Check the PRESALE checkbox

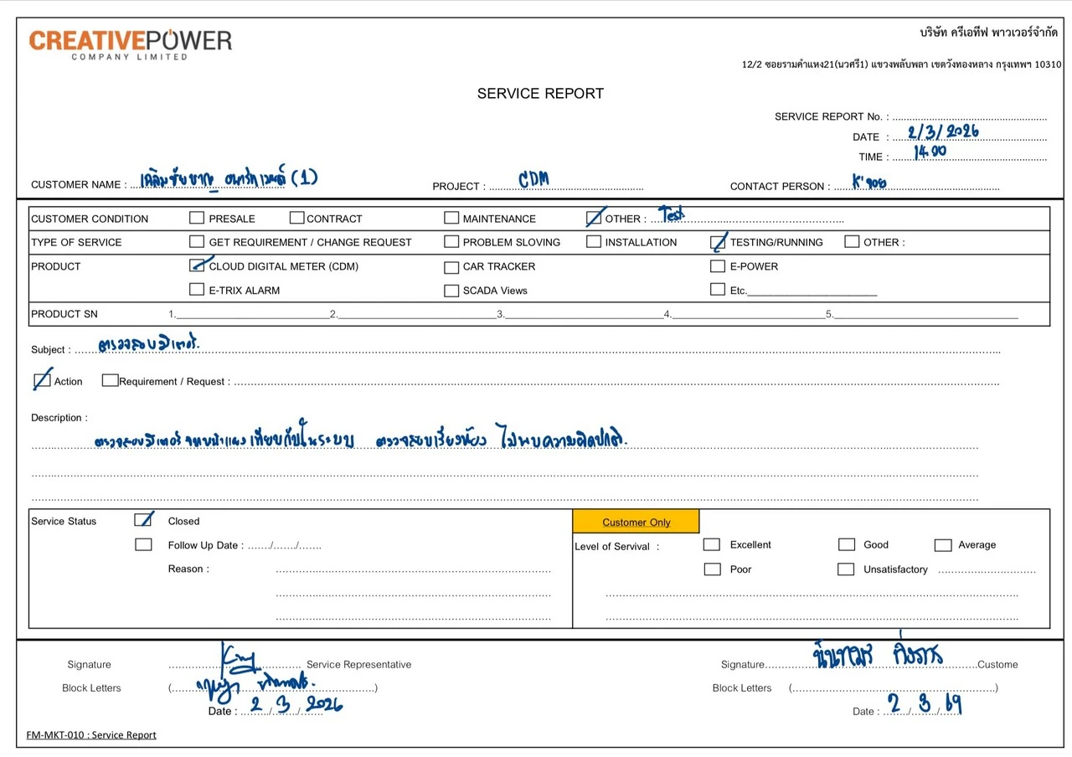click(197, 218)
